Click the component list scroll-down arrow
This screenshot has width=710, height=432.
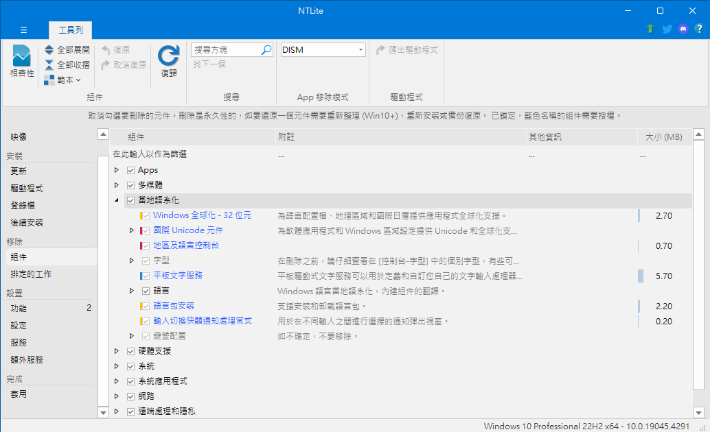point(699,412)
